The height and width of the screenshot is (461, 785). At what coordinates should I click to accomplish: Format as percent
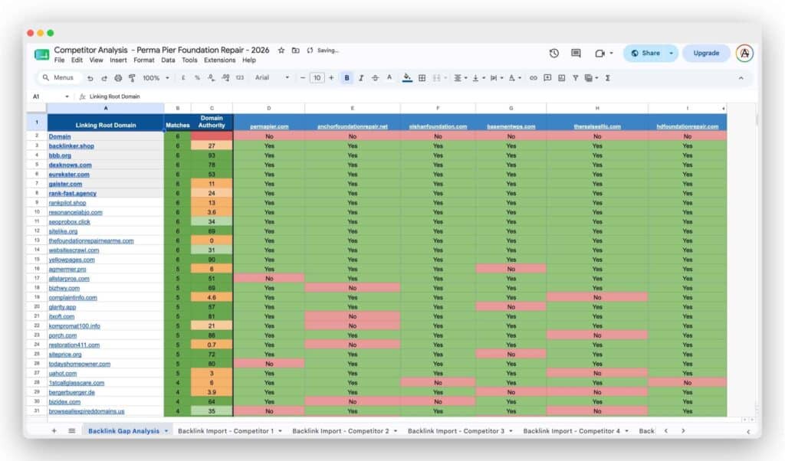click(x=197, y=78)
